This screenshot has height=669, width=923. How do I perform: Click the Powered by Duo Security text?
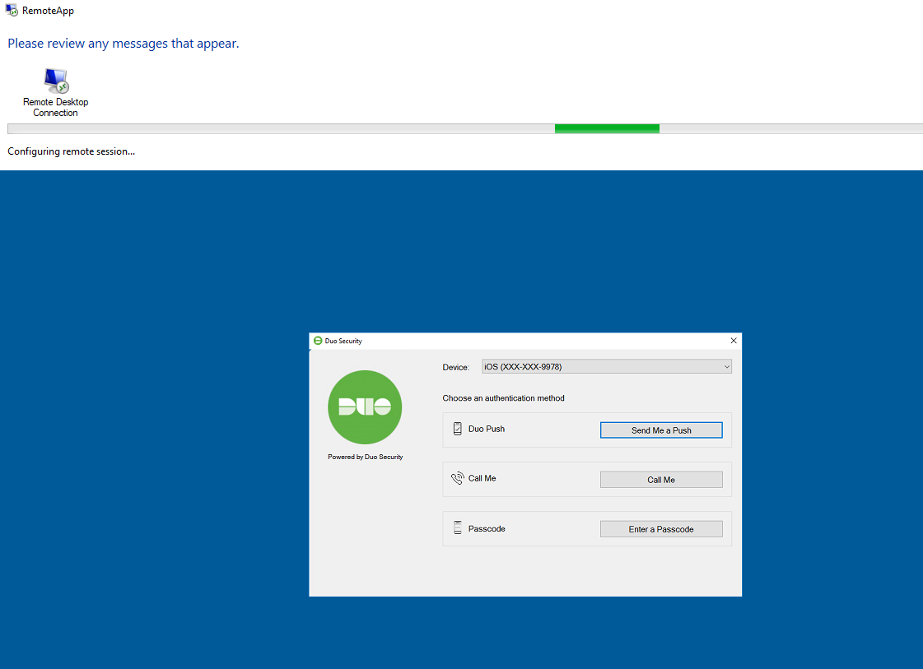(365, 457)
